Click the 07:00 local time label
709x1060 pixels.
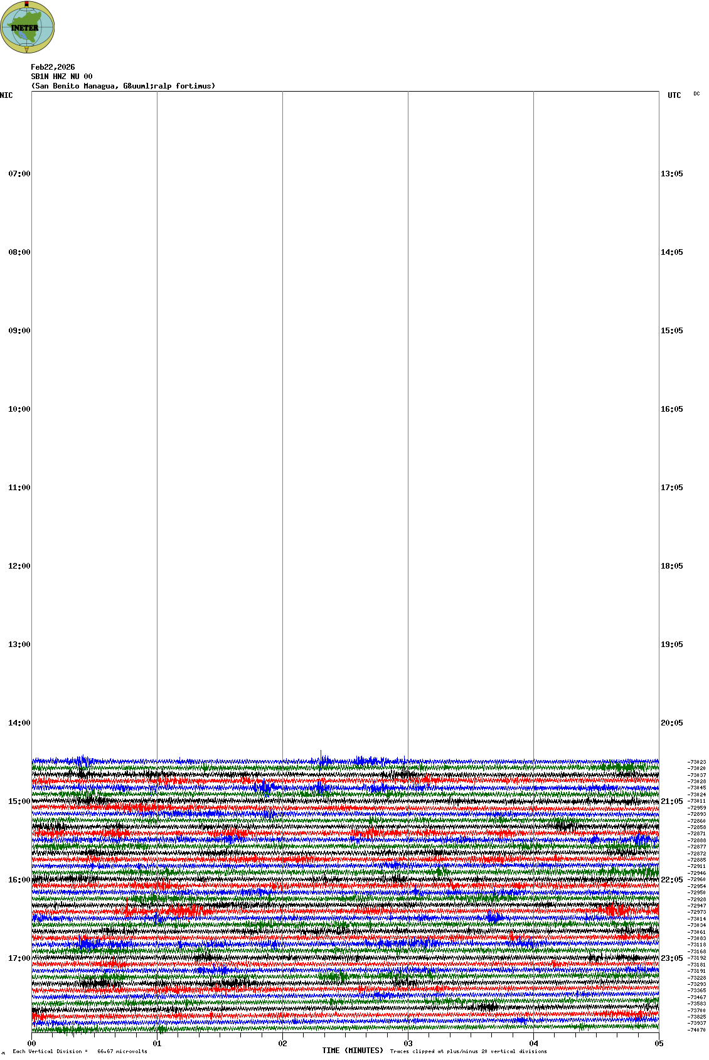coord(19,174)
